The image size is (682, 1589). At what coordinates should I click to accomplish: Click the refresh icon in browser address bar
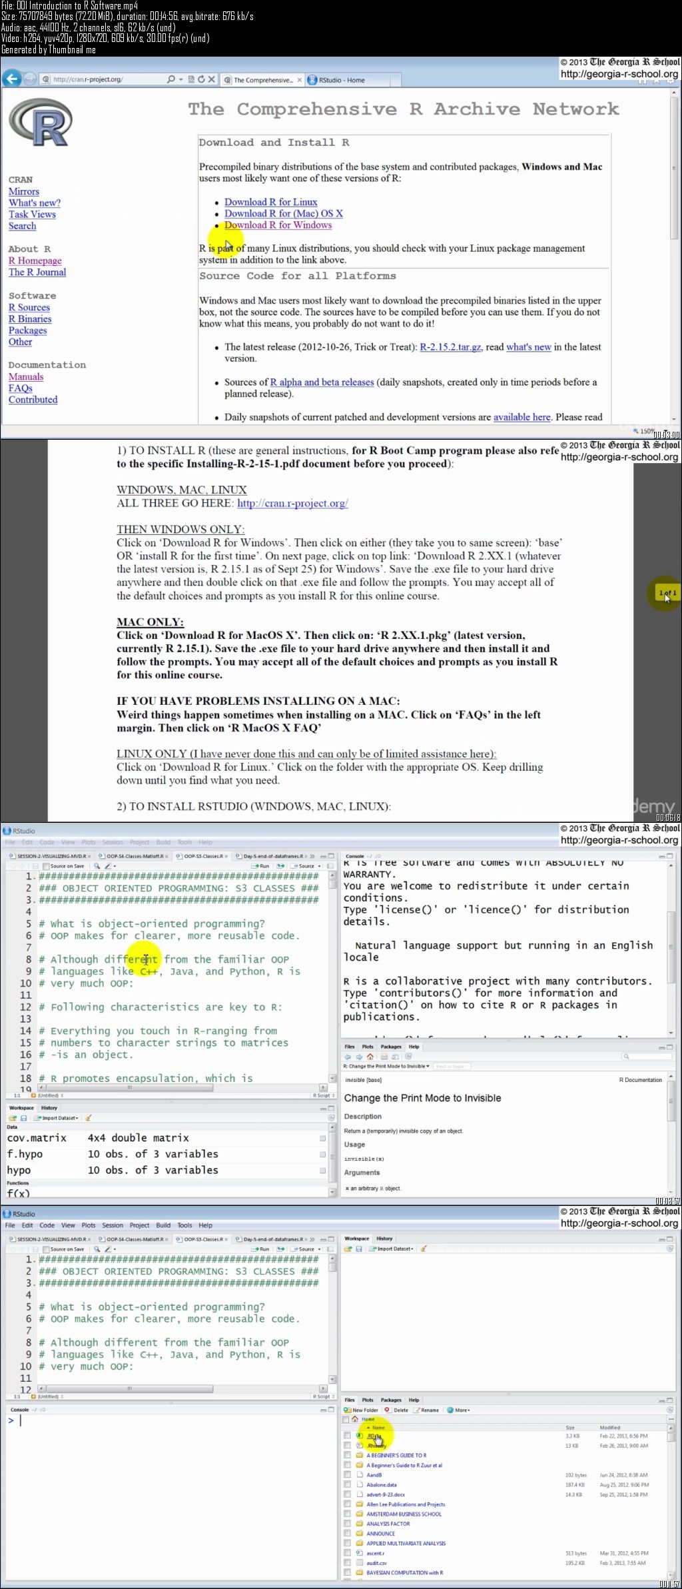coord(201,79)
